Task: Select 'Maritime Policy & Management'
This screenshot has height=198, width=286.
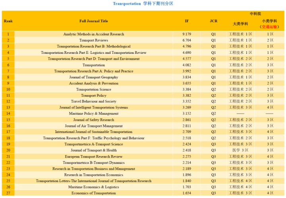Action: pos(94,114)
